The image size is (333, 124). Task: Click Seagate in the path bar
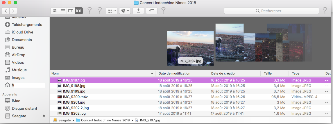coord(62,121)
